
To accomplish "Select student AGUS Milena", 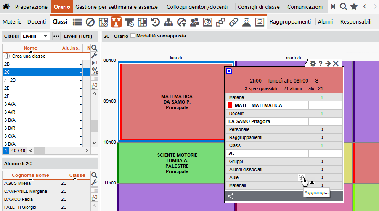I will (31, 183).
